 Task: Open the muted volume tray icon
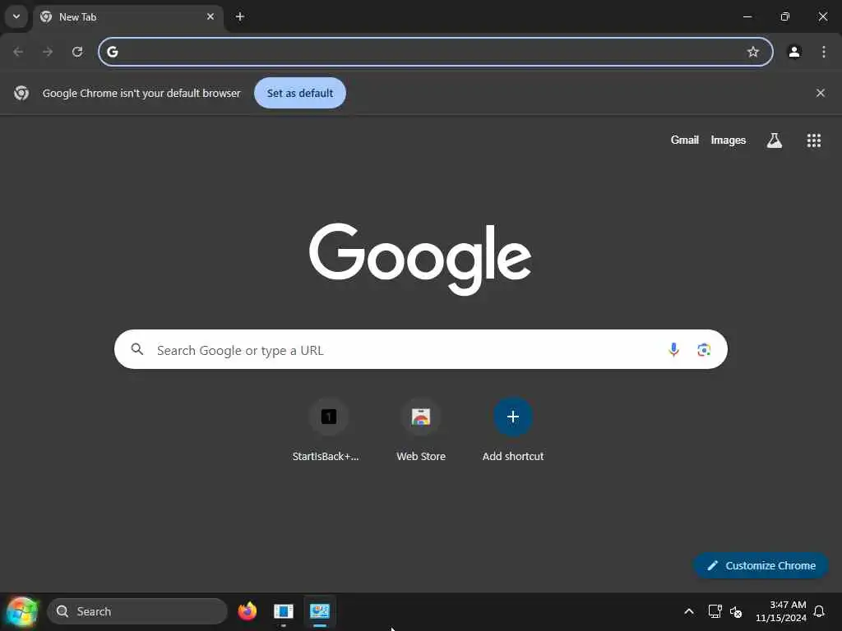pyautogui.click(x=736, y=611)
